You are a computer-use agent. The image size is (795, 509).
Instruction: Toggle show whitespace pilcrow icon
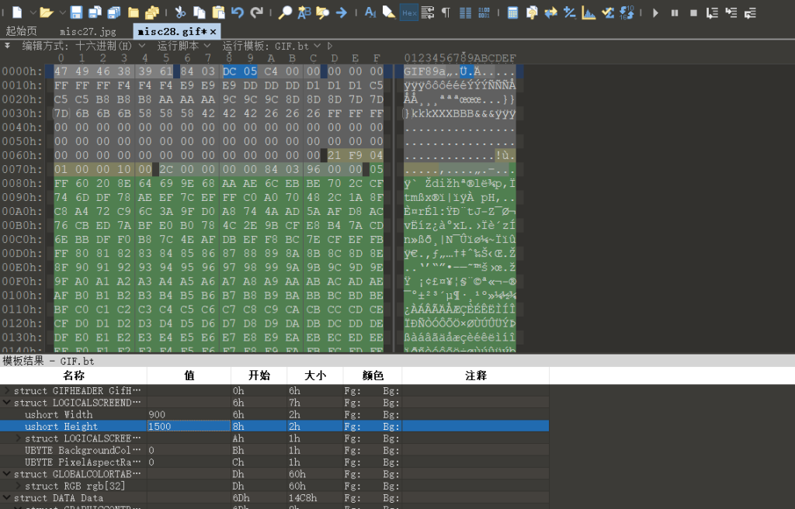pyautogui.click(x=446, y=12)
